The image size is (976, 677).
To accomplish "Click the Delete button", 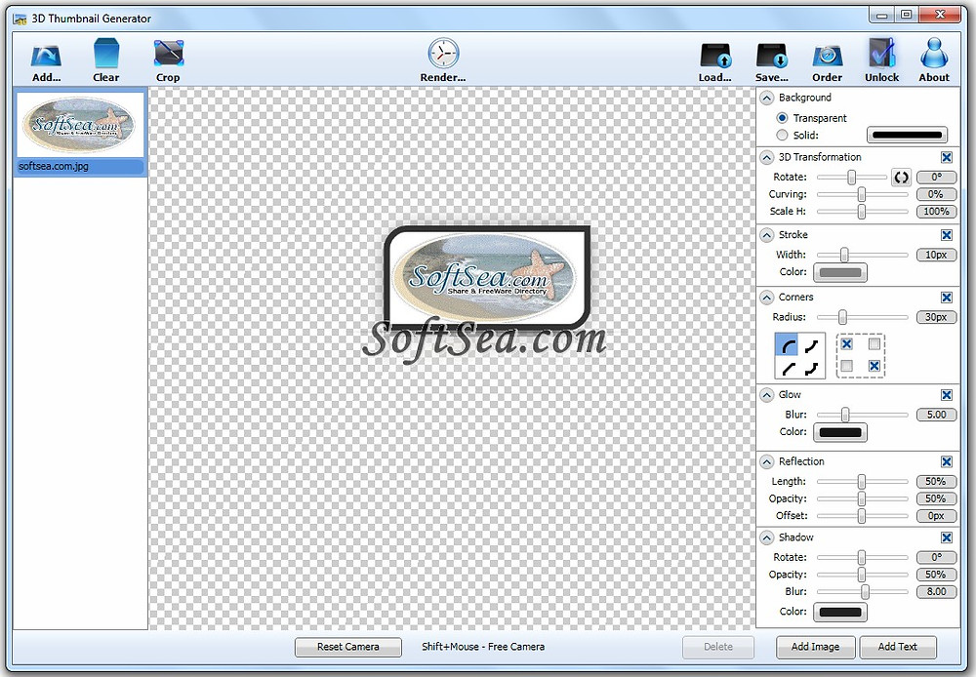I will tap(718, 647).
